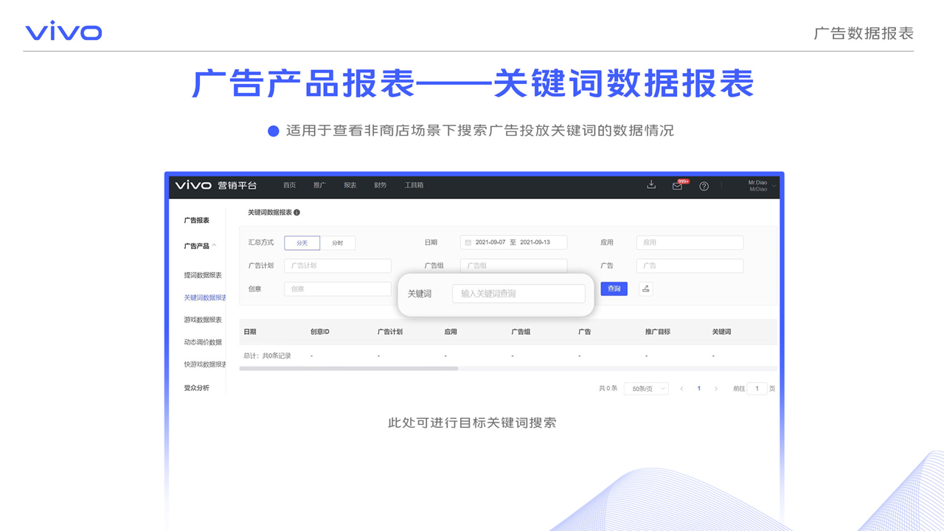The image size is (944, 531).
Task: Select the 分时 summary mode option
Action: (337, 243)
